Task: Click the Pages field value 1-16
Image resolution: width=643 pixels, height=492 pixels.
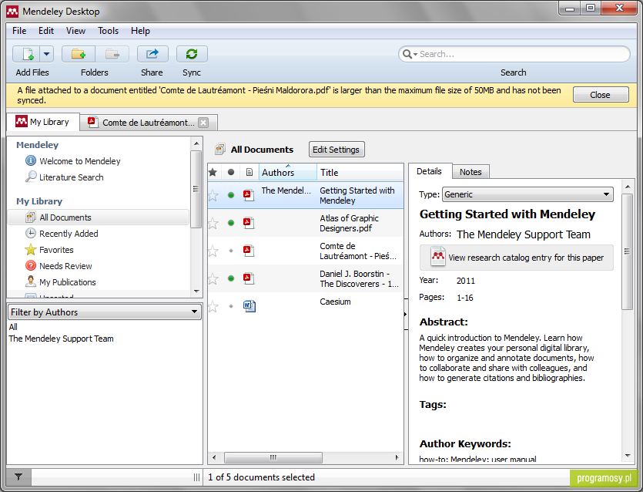Action: (465, 298)
